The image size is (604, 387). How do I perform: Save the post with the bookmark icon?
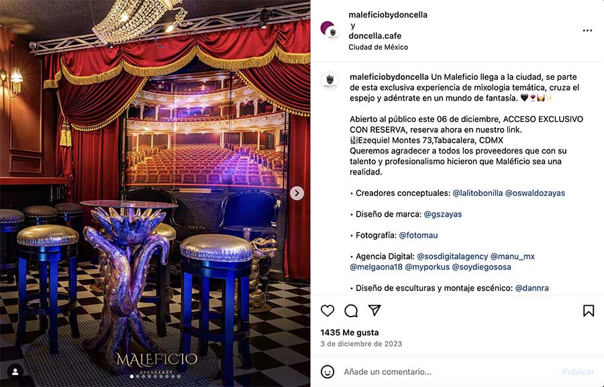[588, 311]
